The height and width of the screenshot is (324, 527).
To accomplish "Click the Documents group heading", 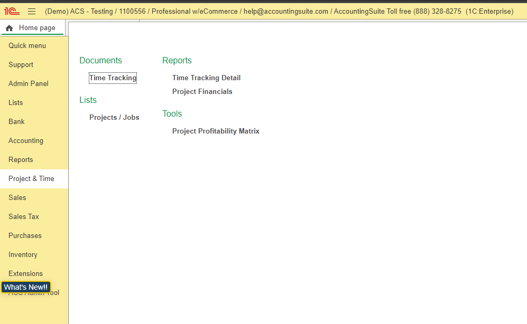I will (100, 60).
